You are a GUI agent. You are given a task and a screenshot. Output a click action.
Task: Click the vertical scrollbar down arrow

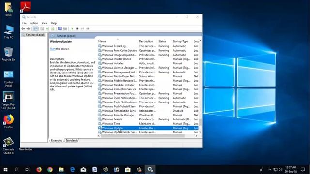[x=200, y=132]
